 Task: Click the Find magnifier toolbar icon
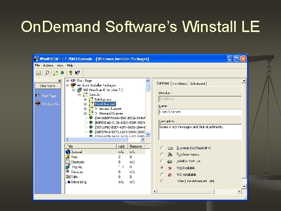[x=47, y=73]
